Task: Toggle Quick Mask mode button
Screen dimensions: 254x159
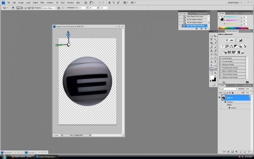Action: click(x=213, y=84)
